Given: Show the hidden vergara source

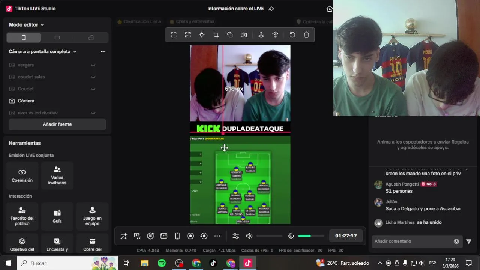Looking at the screenshot, I should coord(93,65).
